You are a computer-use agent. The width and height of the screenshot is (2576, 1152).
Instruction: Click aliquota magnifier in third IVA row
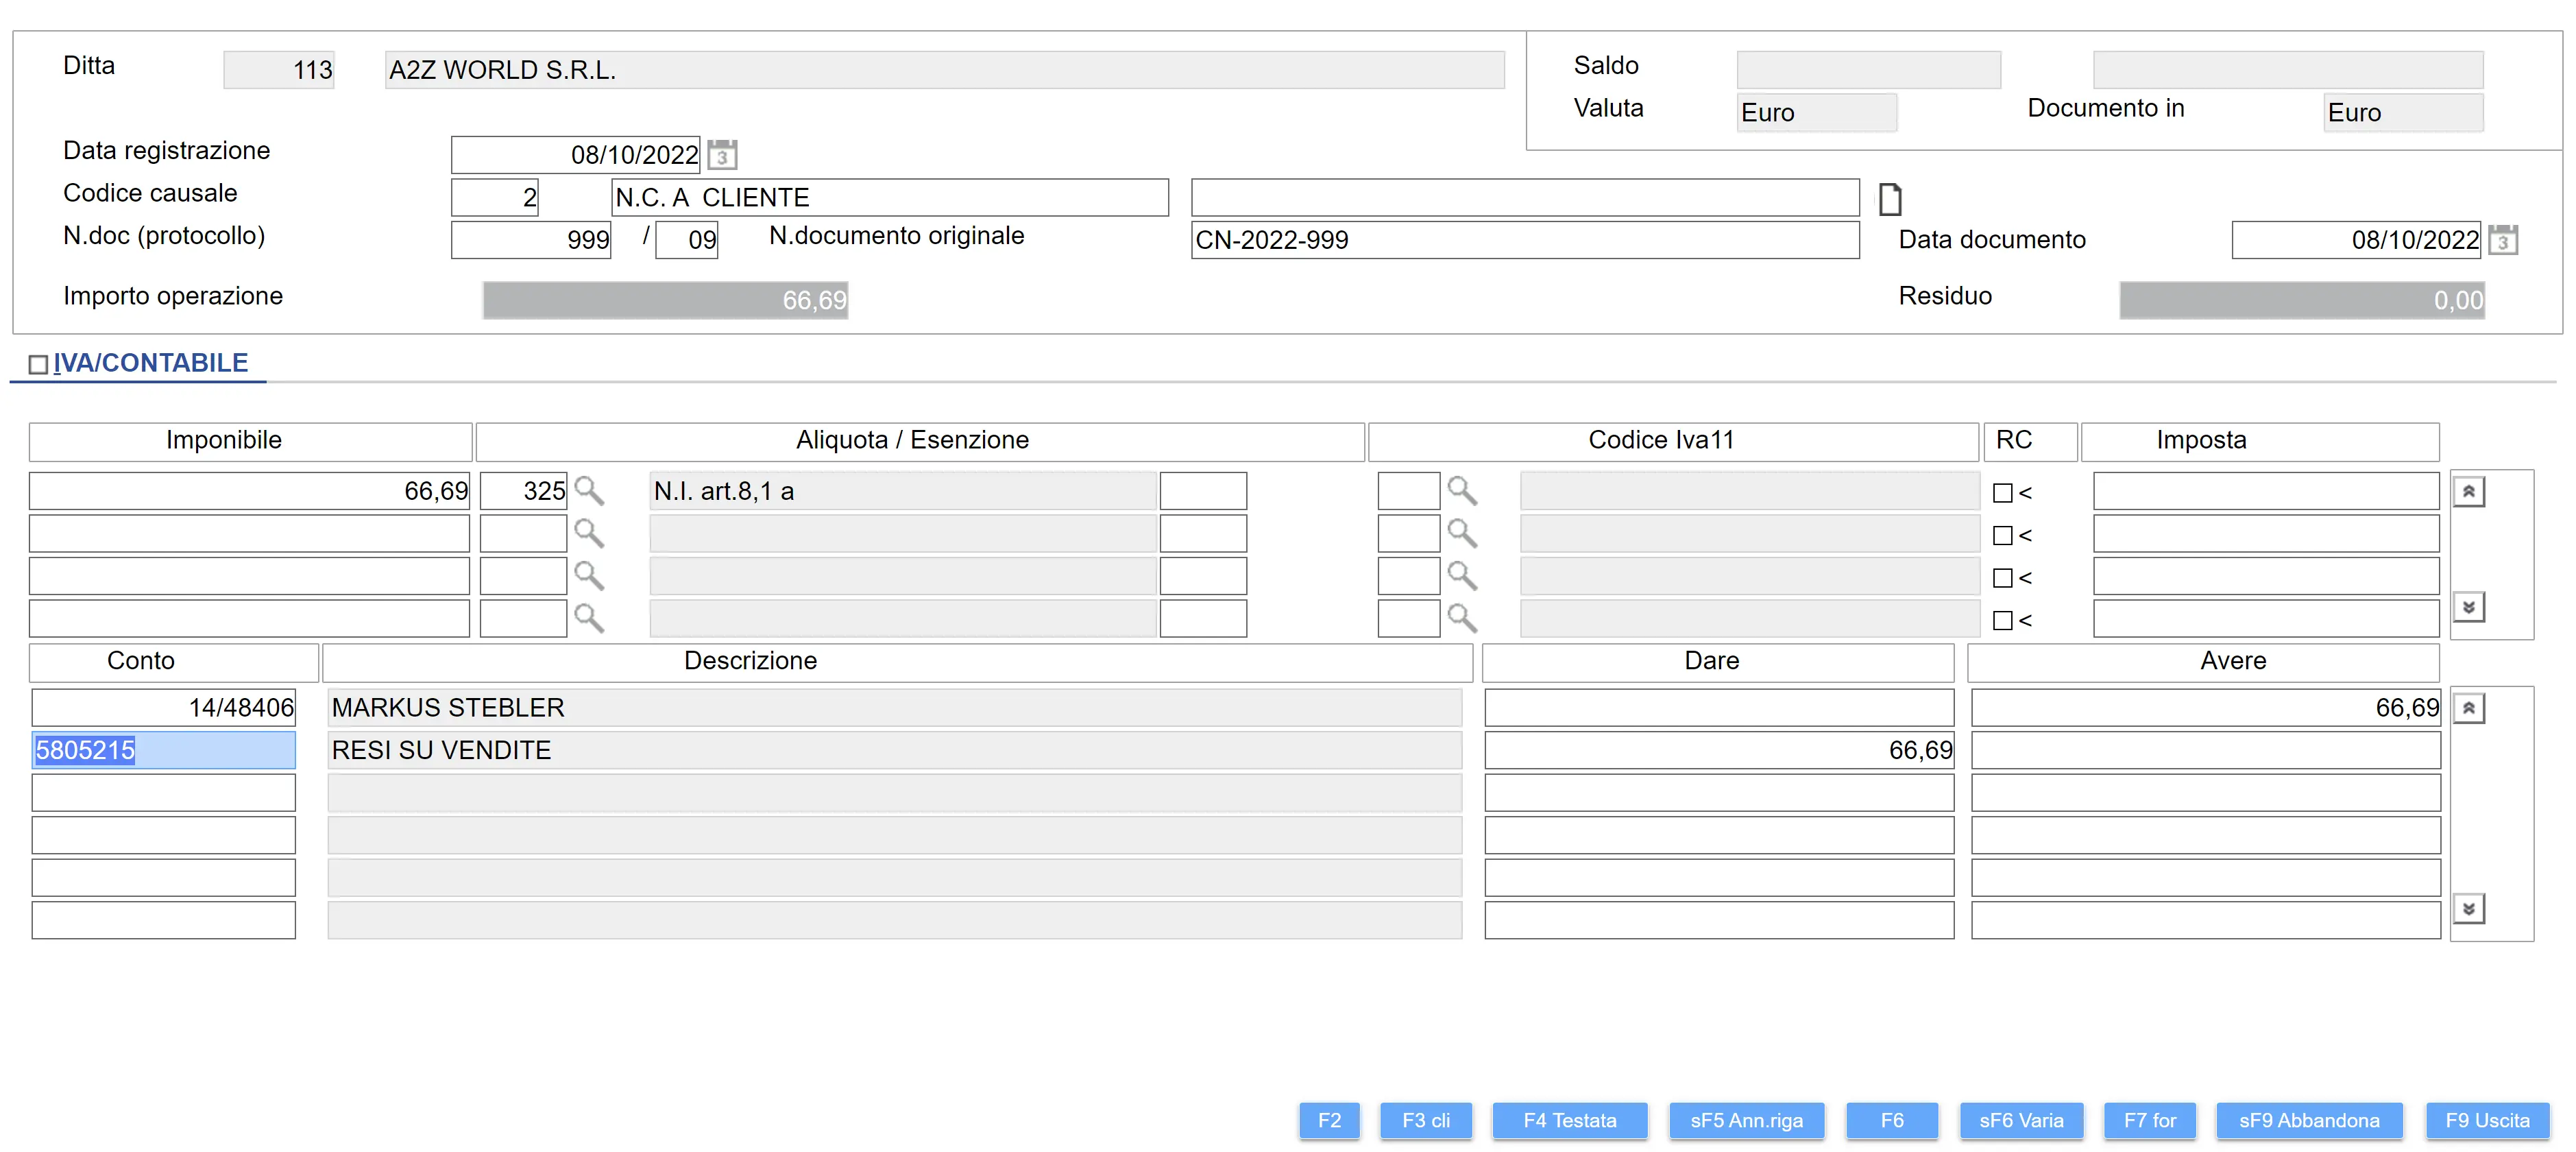588,576
